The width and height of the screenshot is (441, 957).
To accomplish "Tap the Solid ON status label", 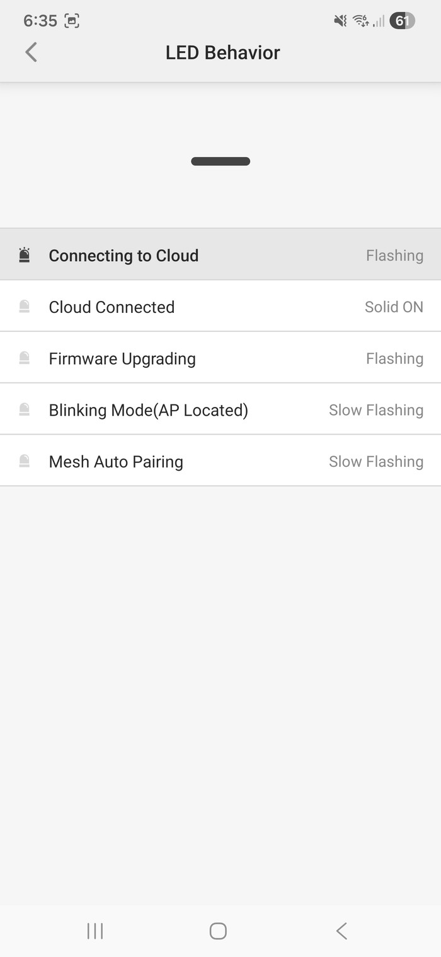I will [x=394, y=307].
